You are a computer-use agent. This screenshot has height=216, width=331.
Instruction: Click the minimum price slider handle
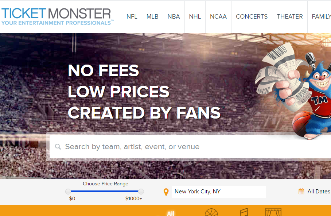click(x=68, y=192)
